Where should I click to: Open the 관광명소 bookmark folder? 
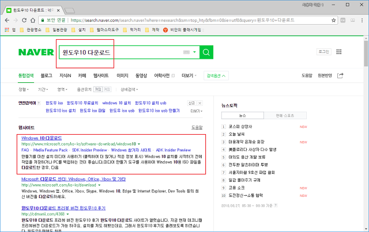pyautogui.click(x=31, y=30)
